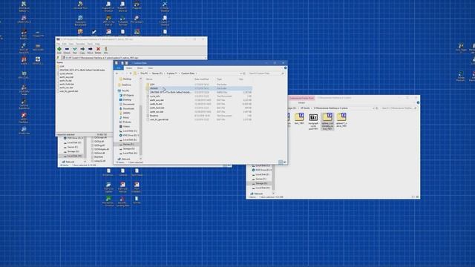Open File tab in Custom Data window
This screenshot has height=267, width=475.
[x=119, y=68]
